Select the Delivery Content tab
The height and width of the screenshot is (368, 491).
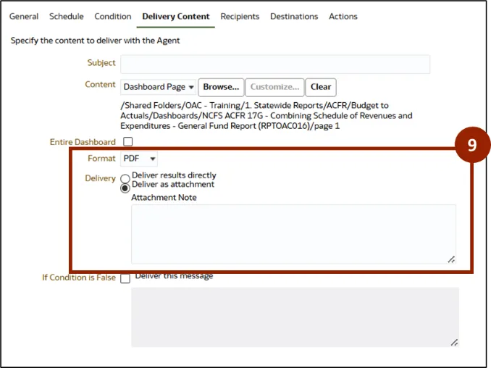[x=176, y=16]
